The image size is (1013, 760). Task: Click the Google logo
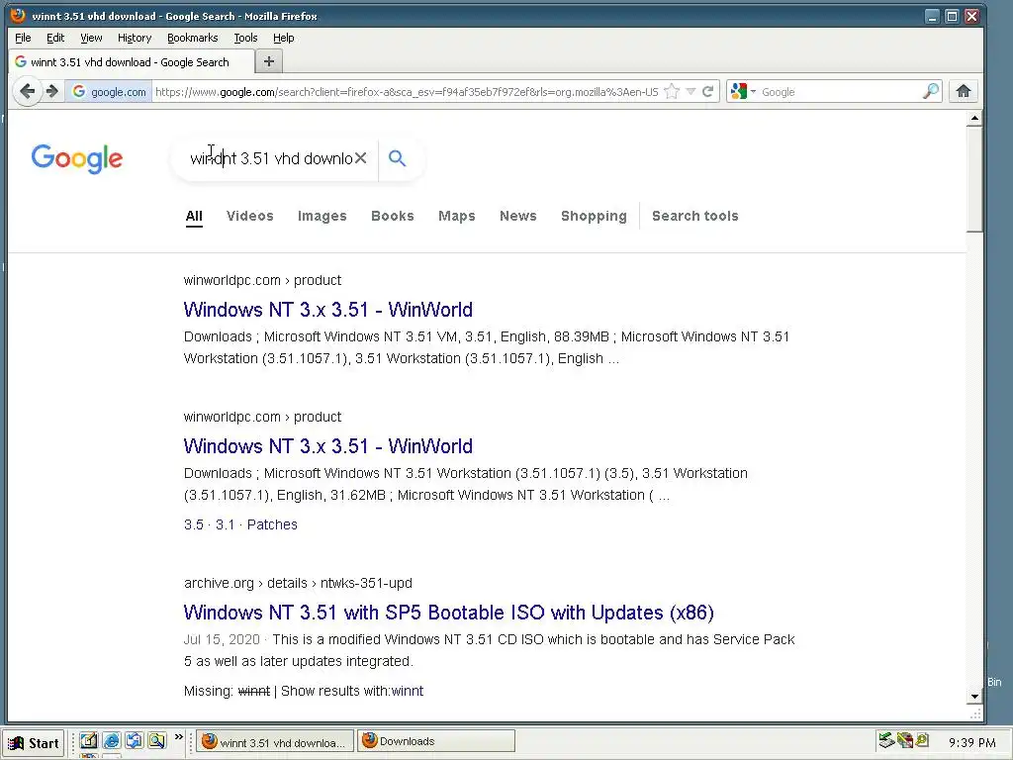point(77,158)
